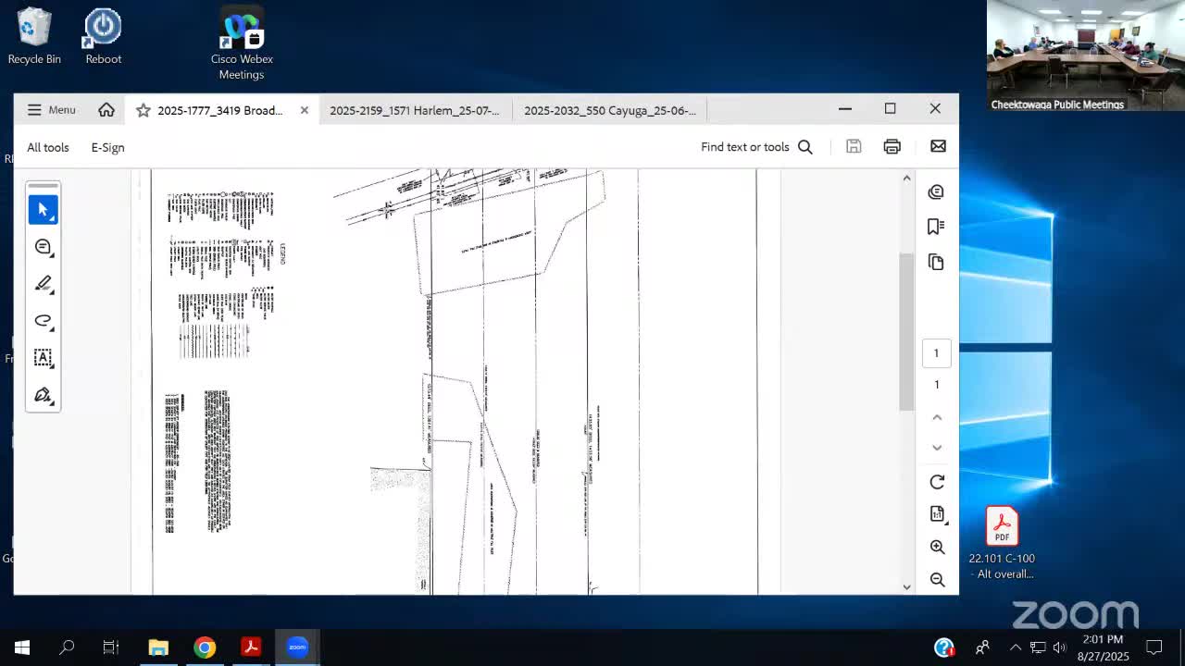Go to the previous page arrow
Viewport: 1185px width, 666px height.
click(937, 418)
